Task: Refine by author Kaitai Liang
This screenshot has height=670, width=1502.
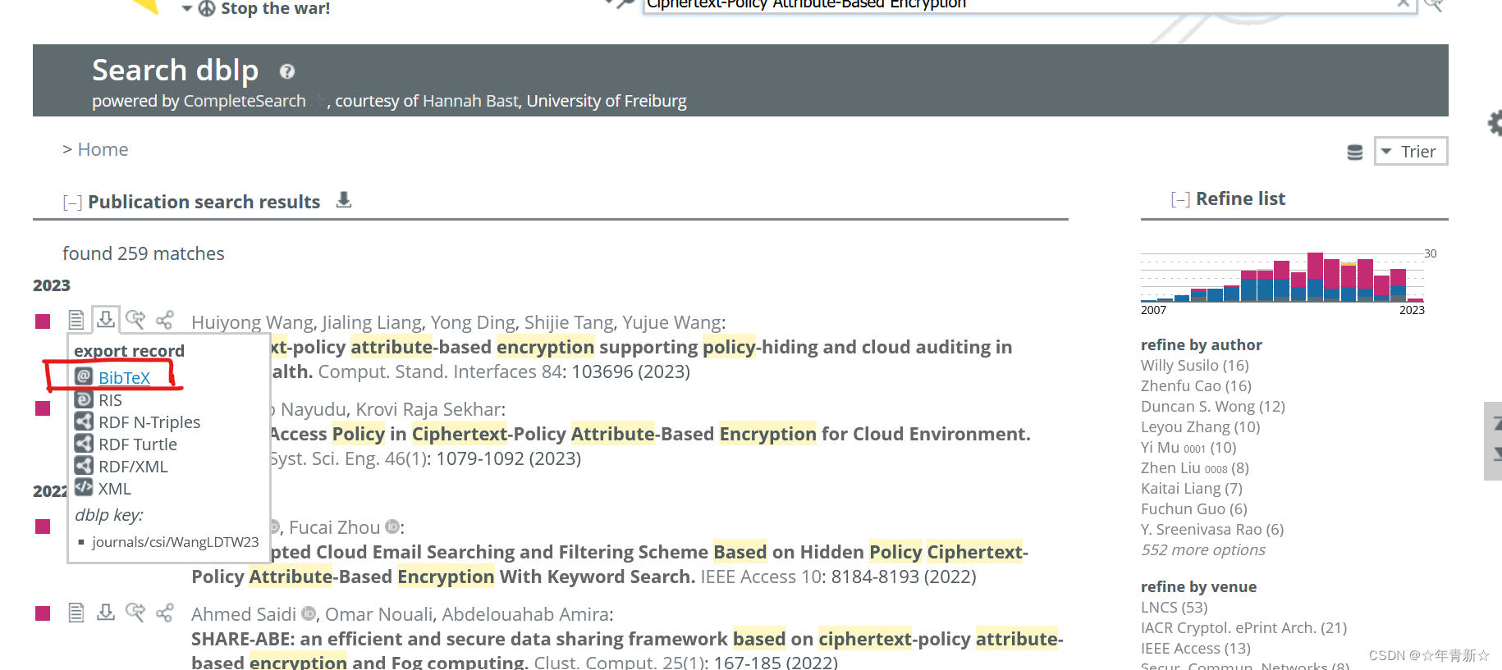Action: [1191, 489]
